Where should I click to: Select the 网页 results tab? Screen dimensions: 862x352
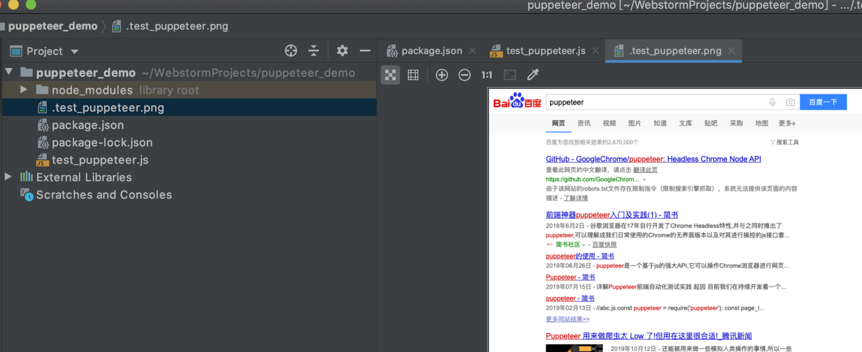(x=558, y=123)
